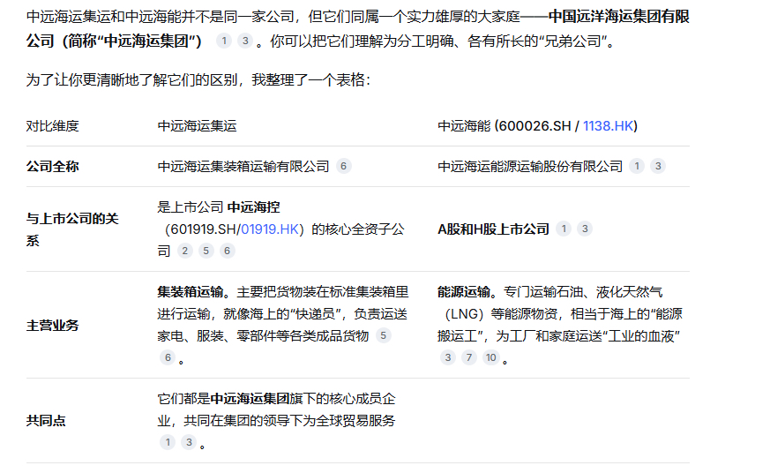The image size is (770, 473).
Task: Select the 对比维度 column header
Action: [53, 126]
